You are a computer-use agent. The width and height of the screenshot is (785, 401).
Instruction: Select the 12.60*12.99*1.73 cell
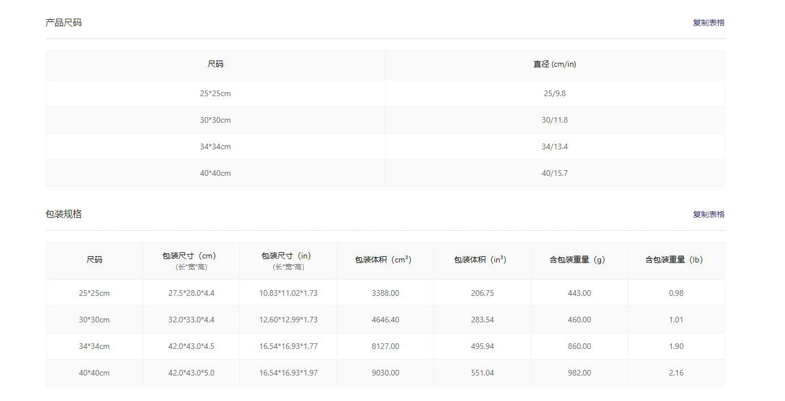(288, 320)
